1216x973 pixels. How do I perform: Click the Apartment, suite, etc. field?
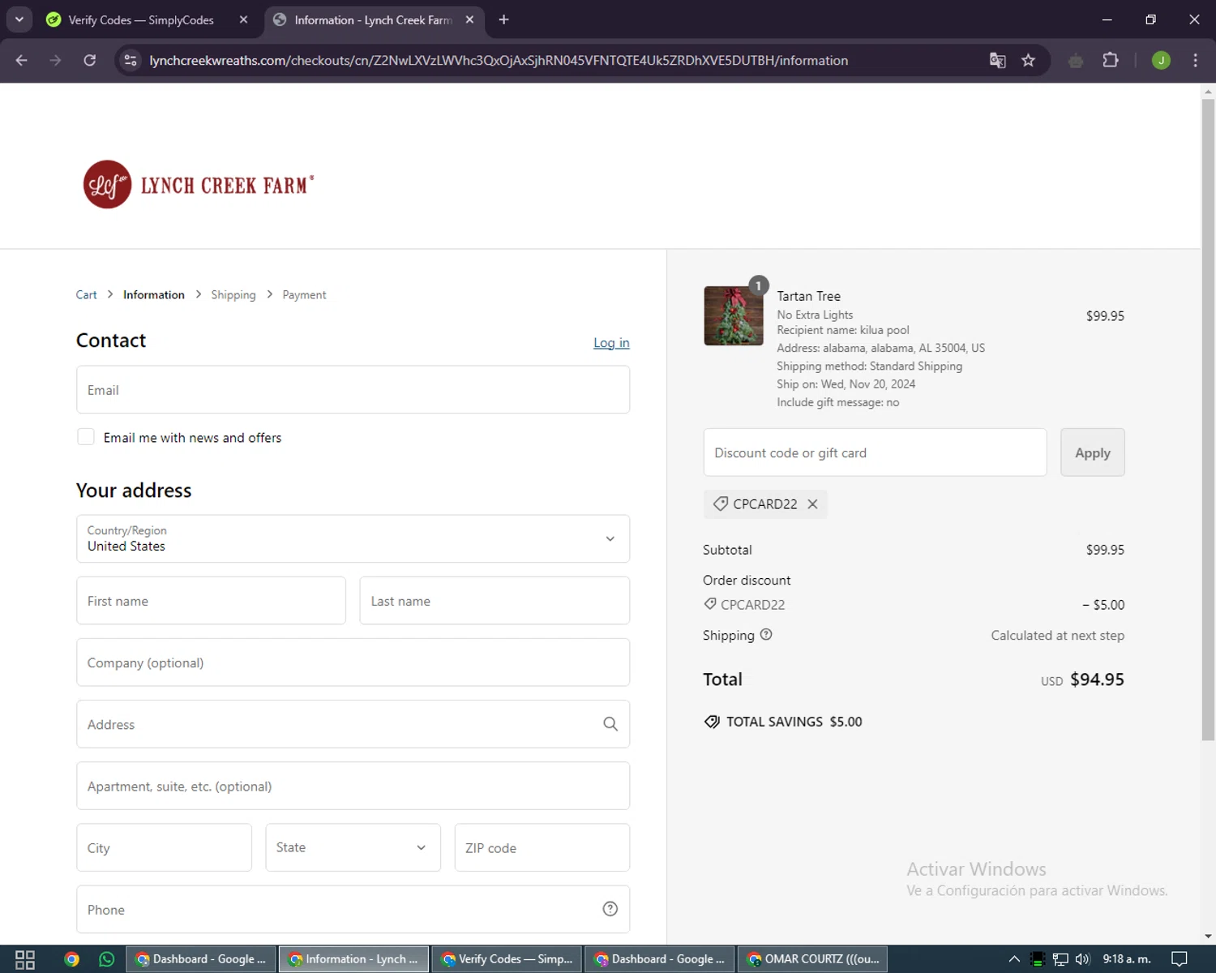[353, 786]
